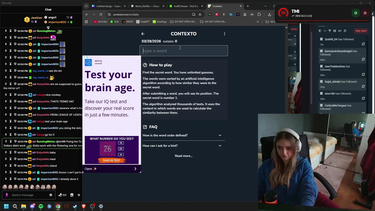Open OBS Studio from the taskbar

[92, 206]
